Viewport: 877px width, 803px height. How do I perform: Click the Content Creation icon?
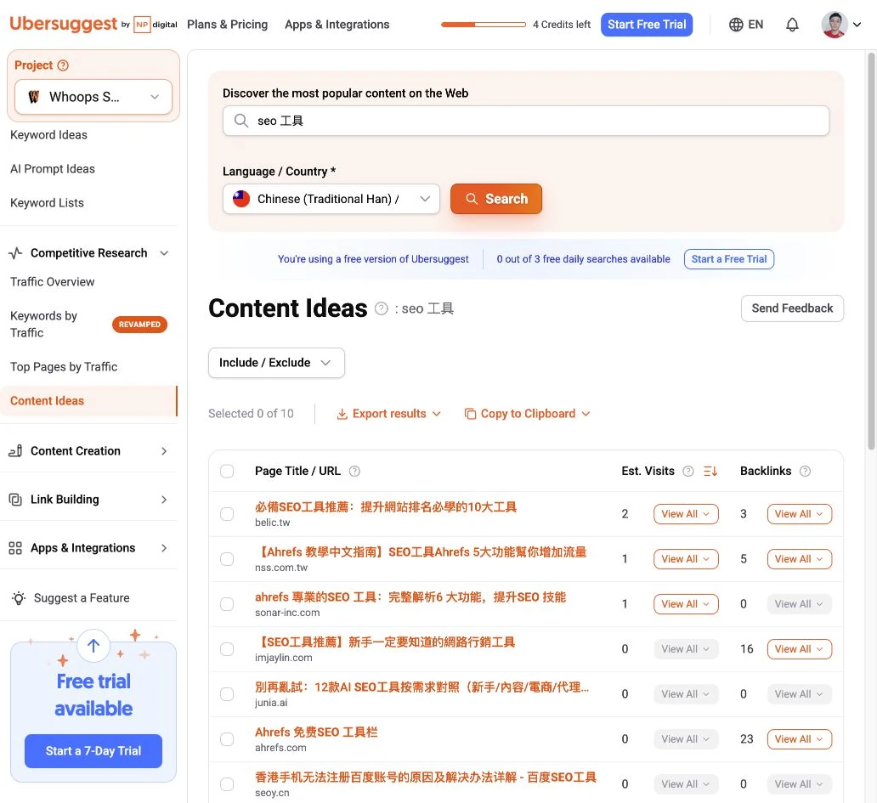pos(15,450)
